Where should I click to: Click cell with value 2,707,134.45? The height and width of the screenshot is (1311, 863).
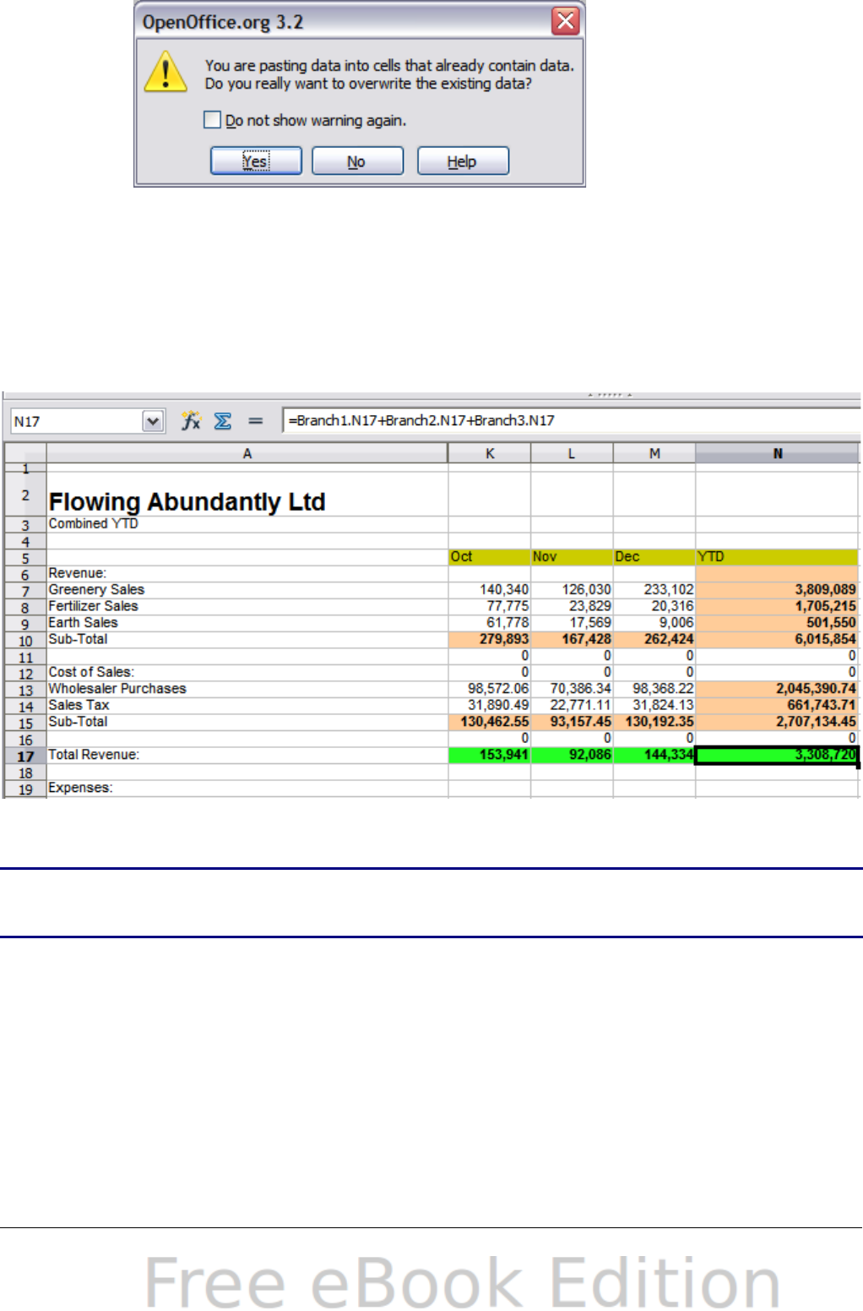pos(777,722)
